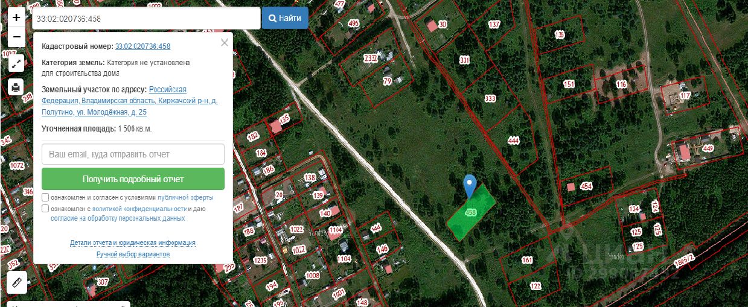Open согласие на обработку персональных данных link
This screenshot has height=307, width=748.
click(118, 218)
